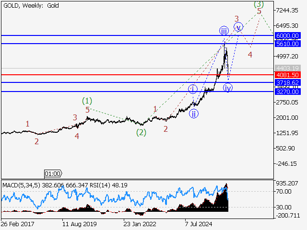This screenshot has width=307, height=230.
Task: Click the circled wave iii label
Action: pos(224,31)
